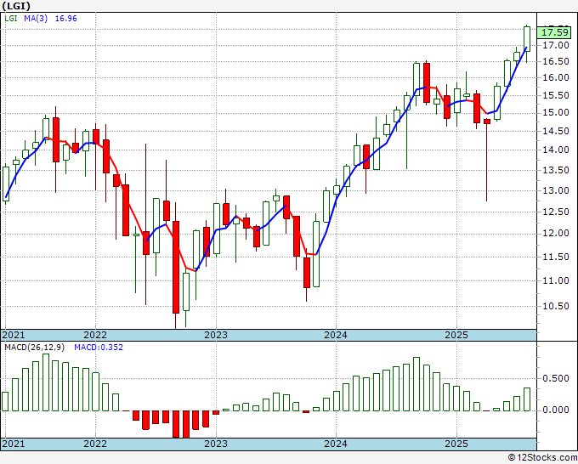Click the 11.00 price axis label
The image size is (578, 464).
pyautogui.click(x=556, y=280)
